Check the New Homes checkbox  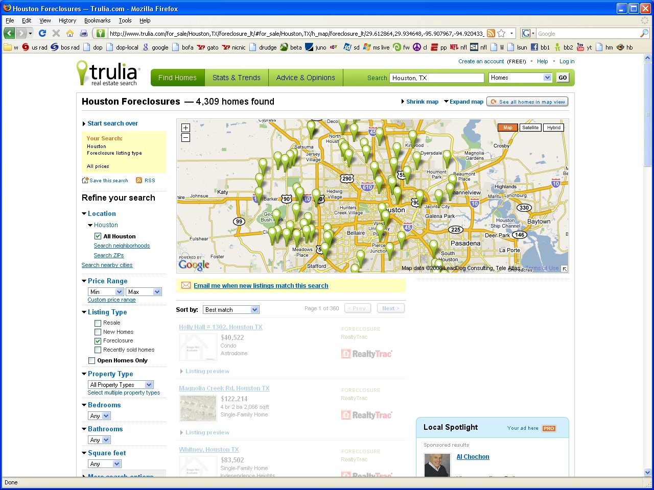click(98, 332)
